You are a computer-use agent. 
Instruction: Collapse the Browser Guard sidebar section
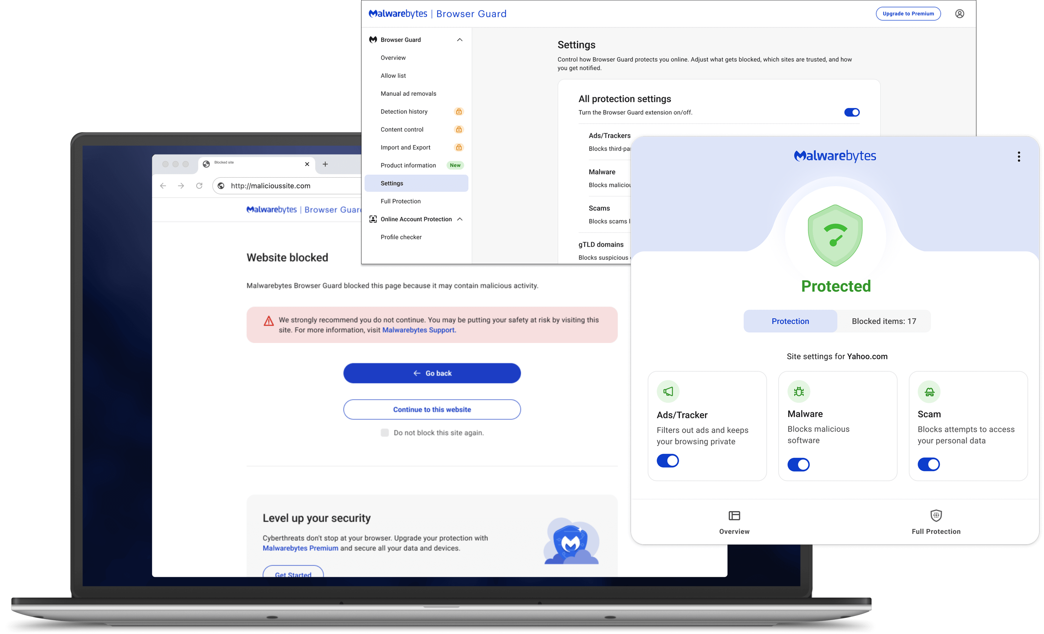(x=460, y=39)
